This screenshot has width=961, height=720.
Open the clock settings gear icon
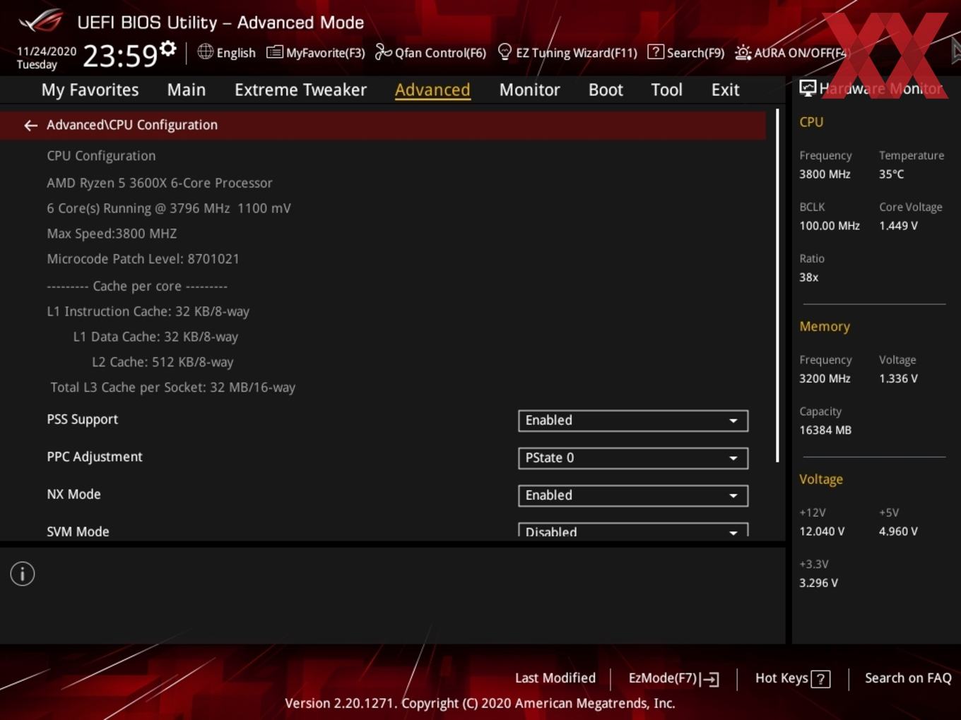[x=167, y=49]
